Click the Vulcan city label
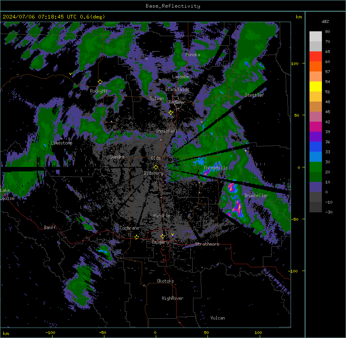 (218, 318)
